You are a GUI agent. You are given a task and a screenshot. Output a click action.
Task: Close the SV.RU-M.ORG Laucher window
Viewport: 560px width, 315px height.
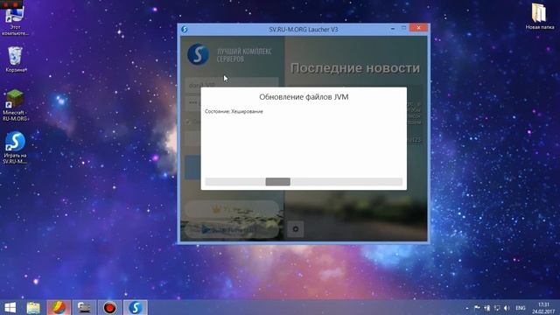click(418, 28)
